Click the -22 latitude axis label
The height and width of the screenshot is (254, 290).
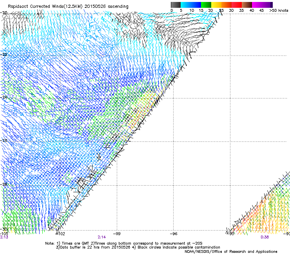[4, 55]
